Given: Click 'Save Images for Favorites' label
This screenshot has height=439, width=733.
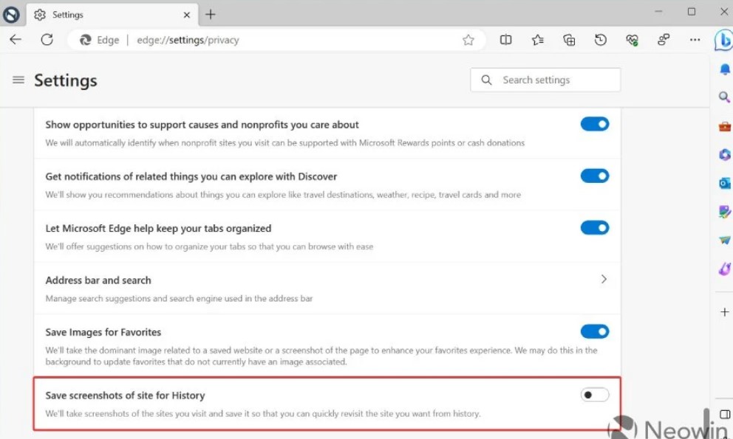Looking at the screenshot, I should (x=103, y=332).
